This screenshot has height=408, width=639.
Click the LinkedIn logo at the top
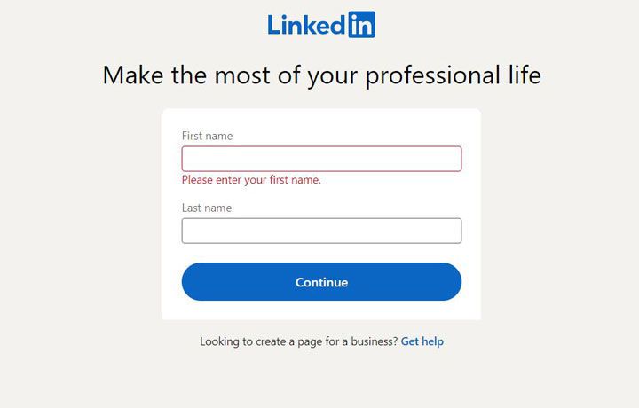tap(321, 25)
